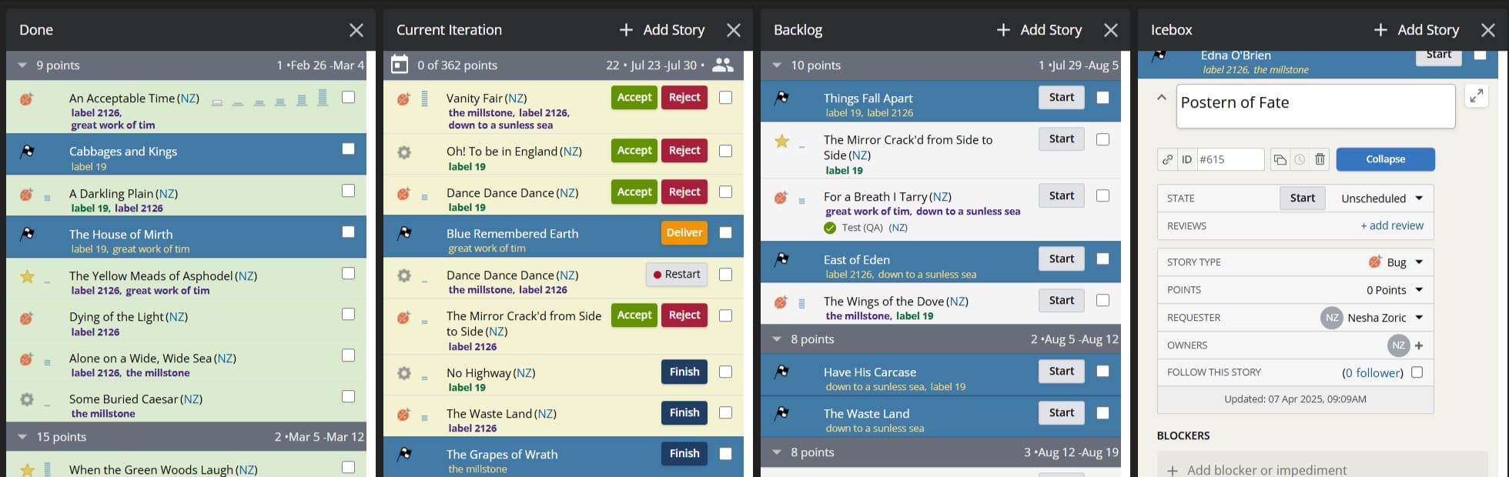Click Add Story in the Backlog panel
The image size is (1509, 477).
[1039, 30]
